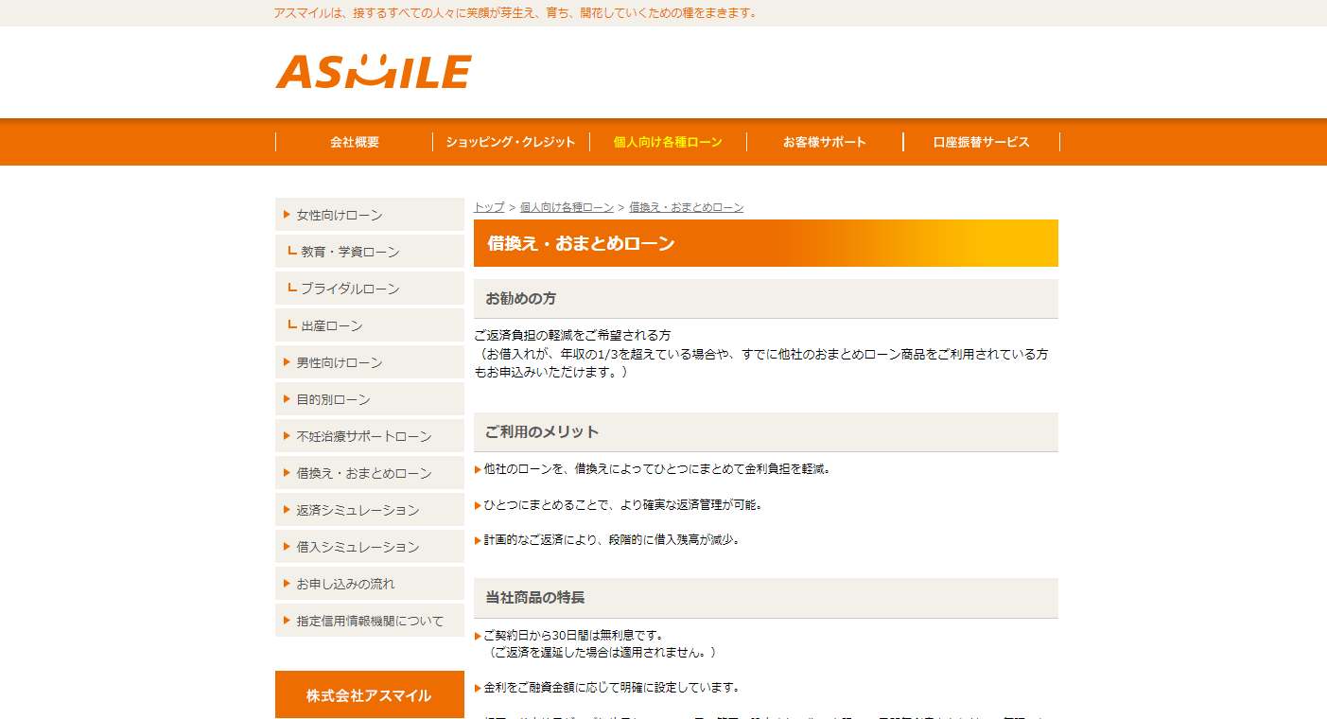The height and width of the screenshot is (719, 1327).
Task: Click 株式会社アスマイル orange box
Action: 370,694
